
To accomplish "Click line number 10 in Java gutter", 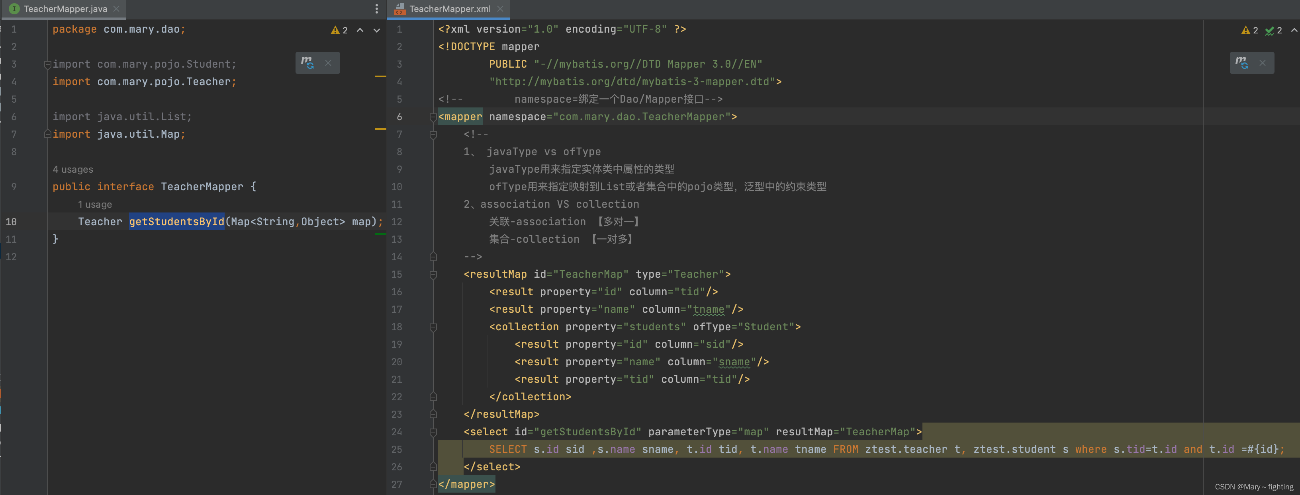I will pyautogui.click(x=11, y=222).
